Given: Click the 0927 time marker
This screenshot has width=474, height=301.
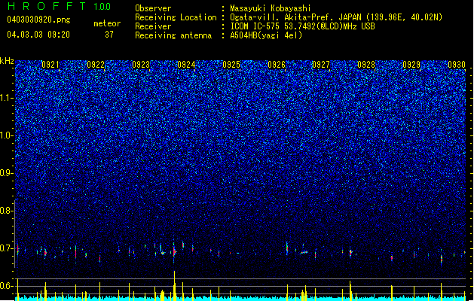Looking at the screenshot, I should (321, 65).
